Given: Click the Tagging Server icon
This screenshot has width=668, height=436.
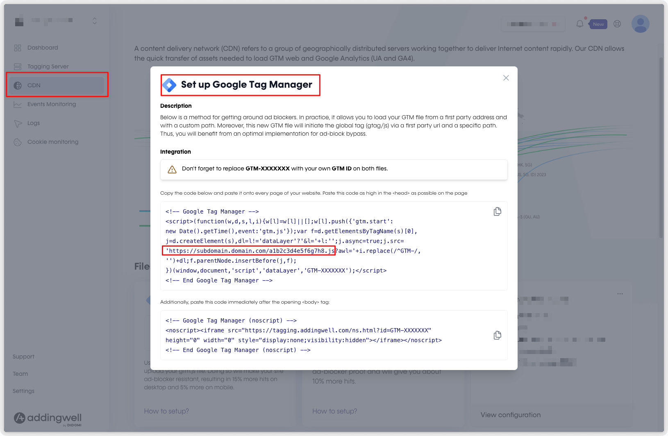Looking at the screenshot, I should click(x=18, y=67).
